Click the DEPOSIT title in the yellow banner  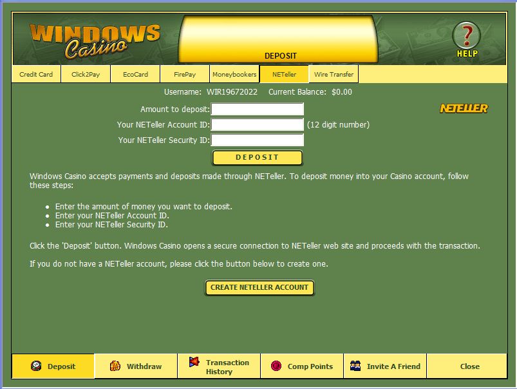click(281, 56)
